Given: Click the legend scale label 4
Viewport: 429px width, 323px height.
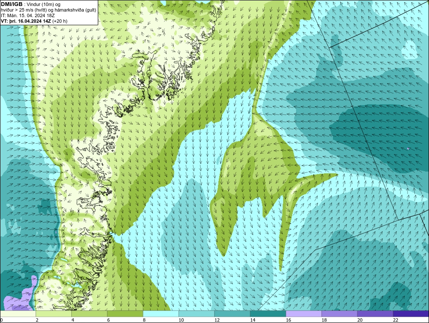Looking at the screenshot, I should coord(73,320).
